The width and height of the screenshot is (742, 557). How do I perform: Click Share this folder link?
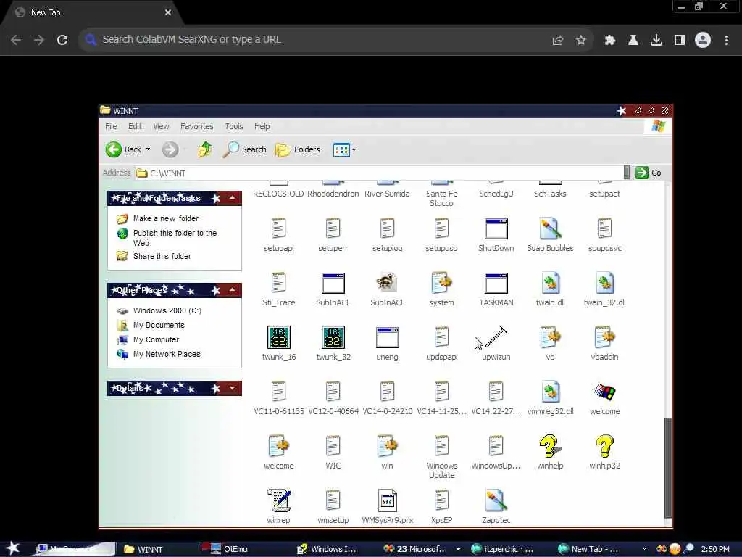pyautogui.click(x=162, y=256)
